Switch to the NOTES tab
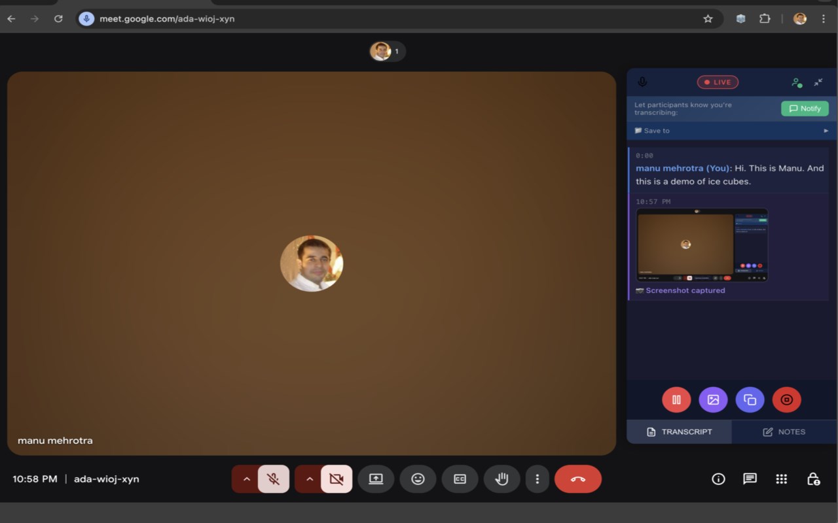Image resolution: width=838 pixels, height=523 pixels. pyautogui.click(x=784, y=431)
